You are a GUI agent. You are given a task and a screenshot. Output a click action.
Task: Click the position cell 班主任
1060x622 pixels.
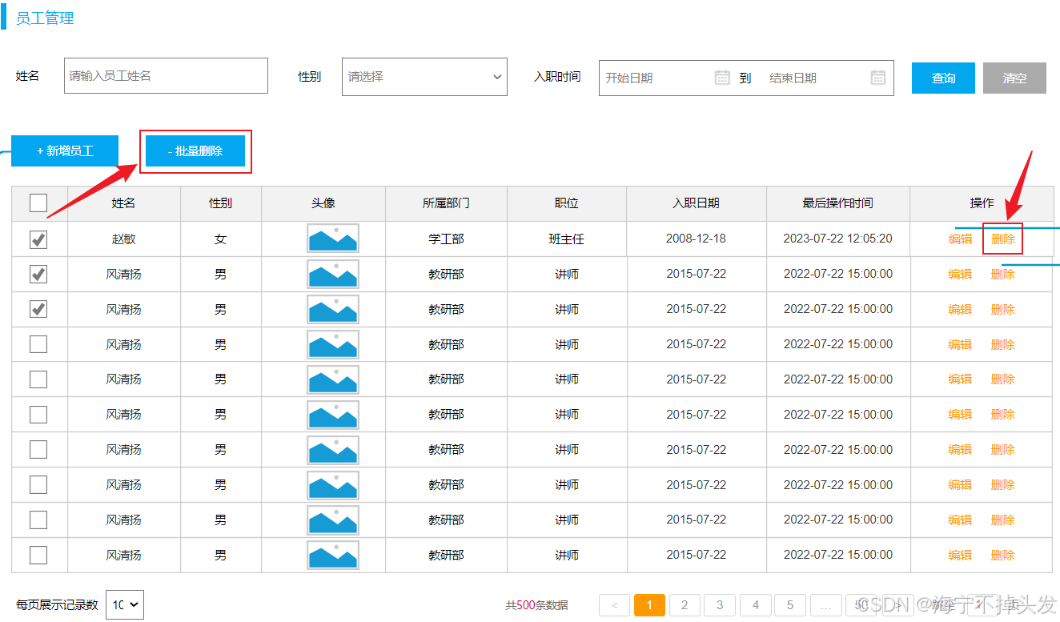(x=567, y=239)
